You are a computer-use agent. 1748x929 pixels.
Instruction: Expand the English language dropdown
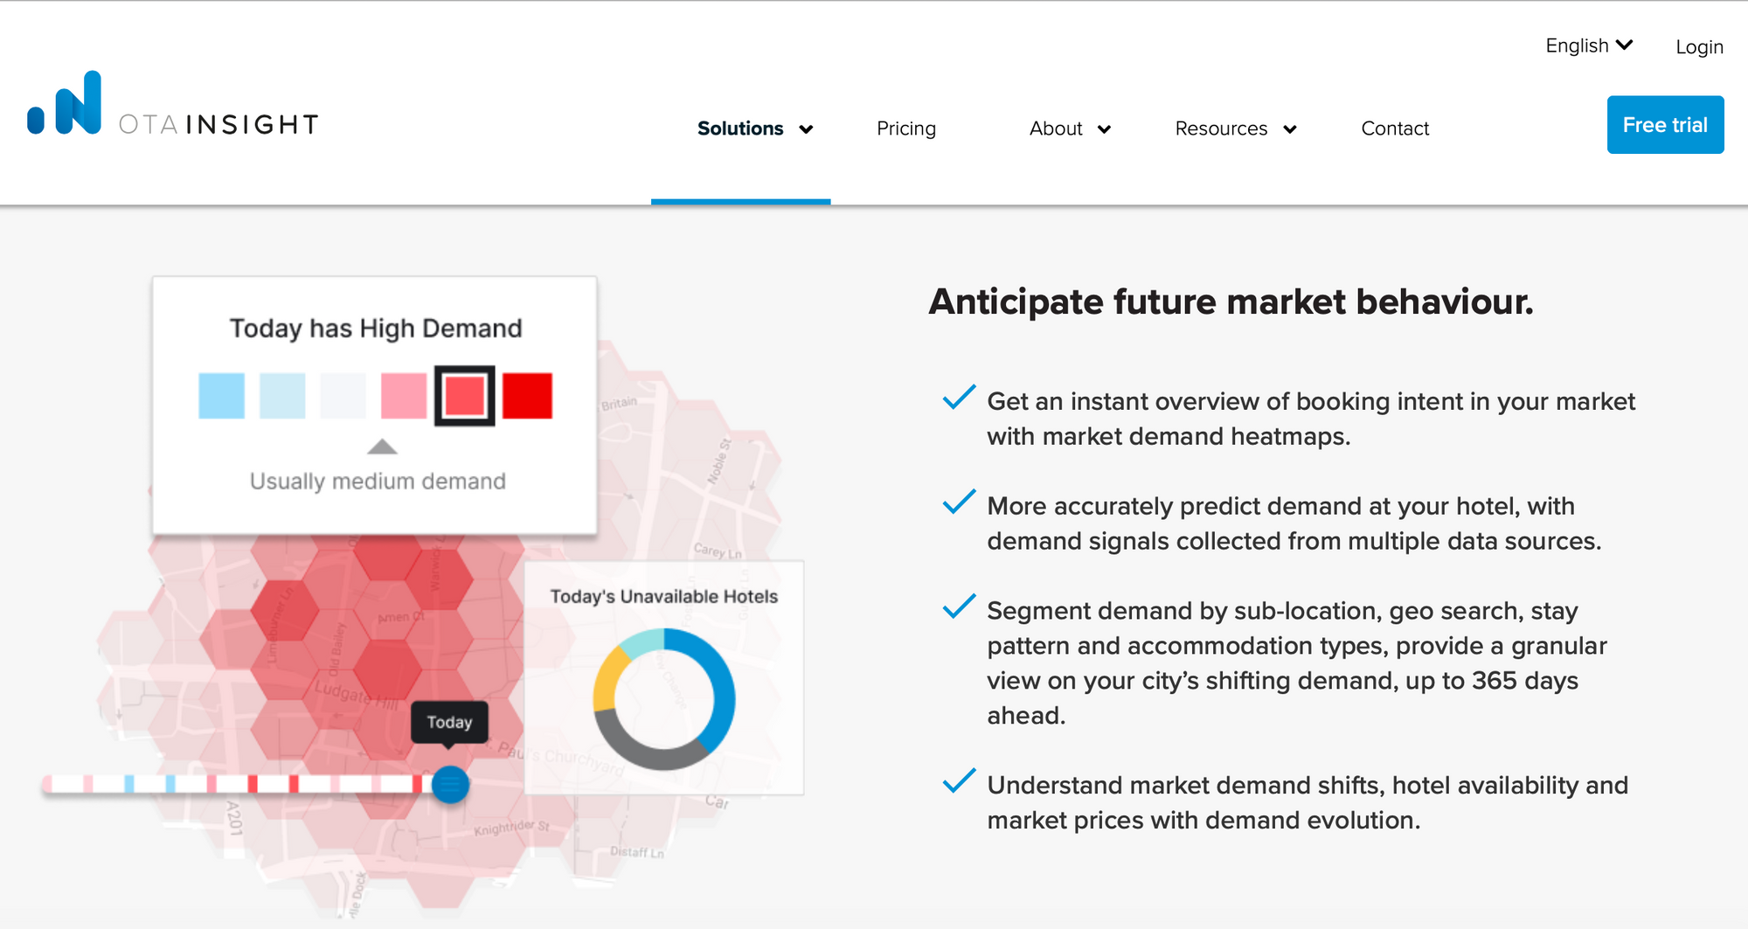(1589, 45)
